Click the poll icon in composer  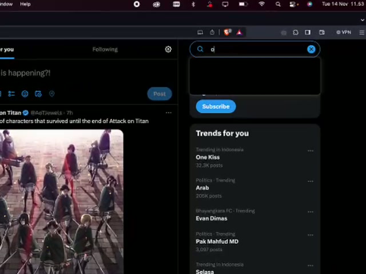pyautogui.click(x=11, y=94)
